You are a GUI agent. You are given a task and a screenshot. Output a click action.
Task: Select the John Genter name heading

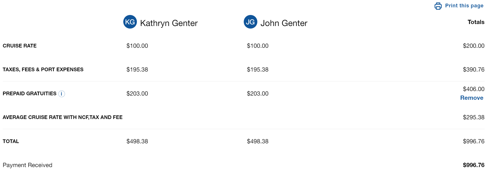tap(284, 23)
